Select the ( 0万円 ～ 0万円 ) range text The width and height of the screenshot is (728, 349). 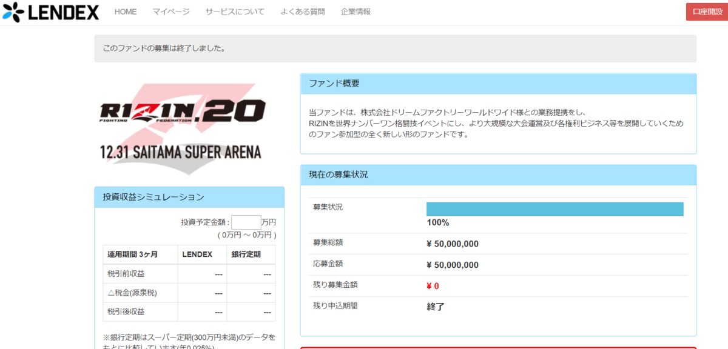point(247,234)
